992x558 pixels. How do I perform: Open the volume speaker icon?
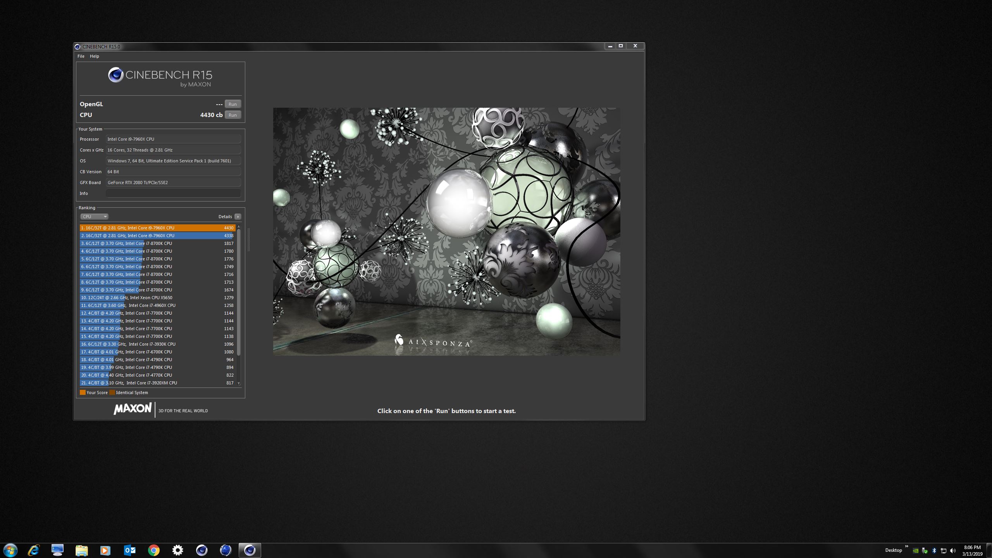(x=953, y=551)
